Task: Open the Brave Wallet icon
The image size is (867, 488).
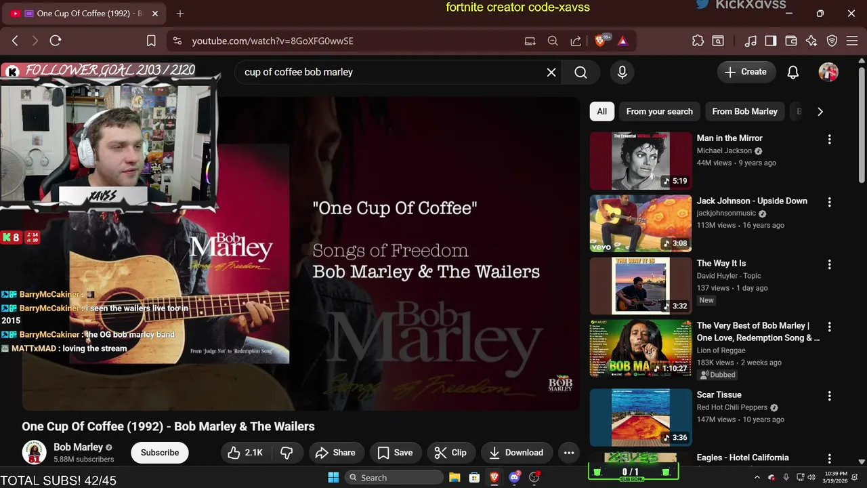Action: click(791, 41)
